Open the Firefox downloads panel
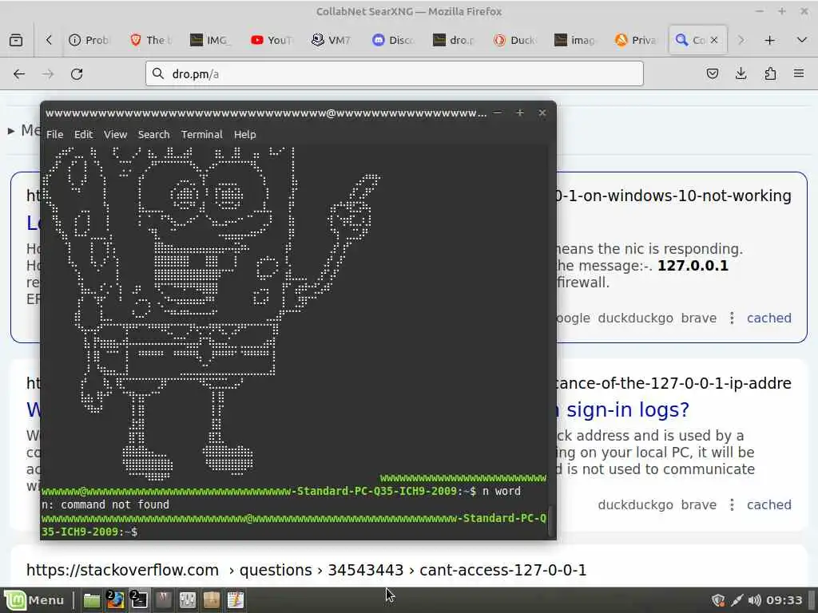Image resolution: width=818 pixels, height=613 pixels. [x=741, y=74]
